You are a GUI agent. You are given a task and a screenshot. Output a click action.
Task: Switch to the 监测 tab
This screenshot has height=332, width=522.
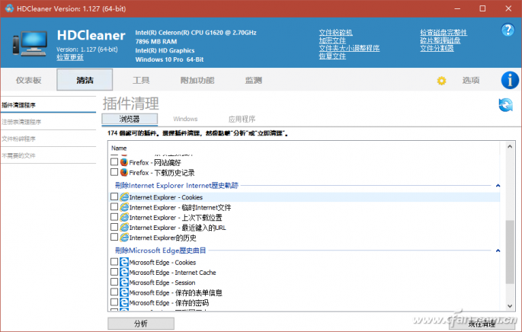254,80
